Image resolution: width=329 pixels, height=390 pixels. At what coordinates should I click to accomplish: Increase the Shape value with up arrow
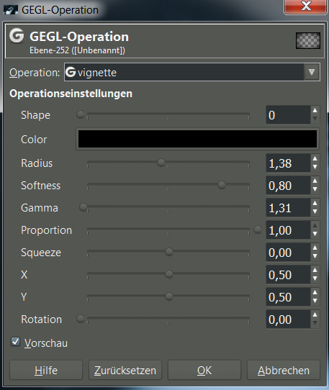pyautogui.click(x=315, y=110)
